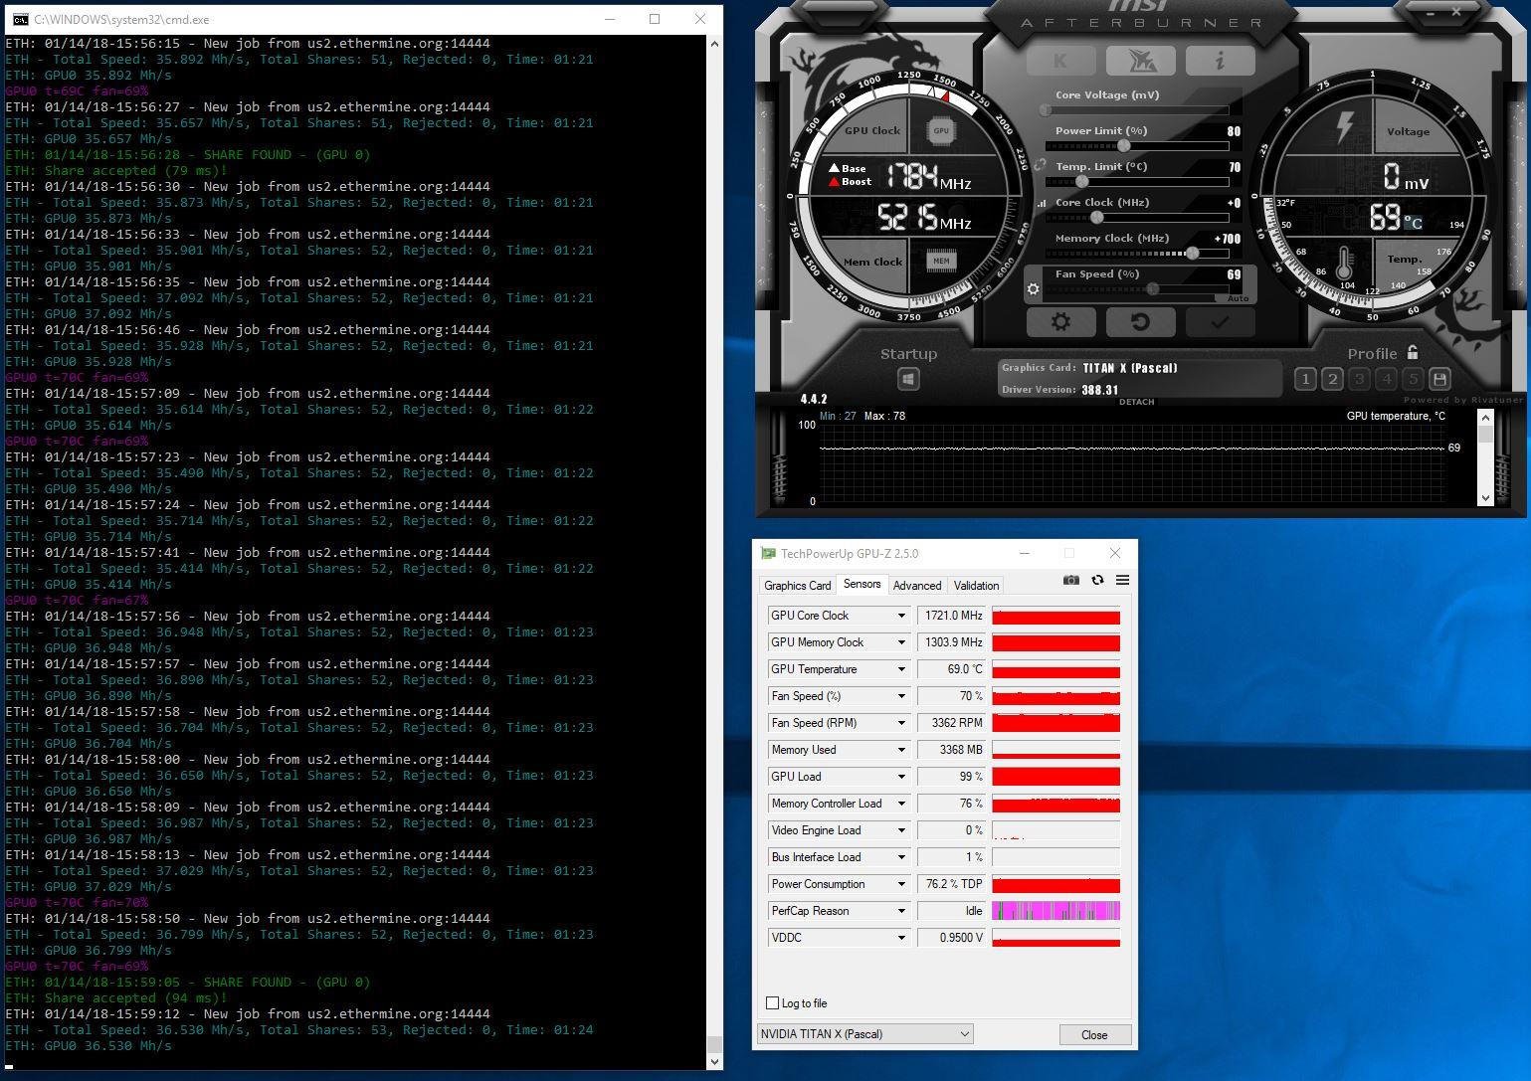Click the Temp. Limit slider handle

tap(1082, 182)
